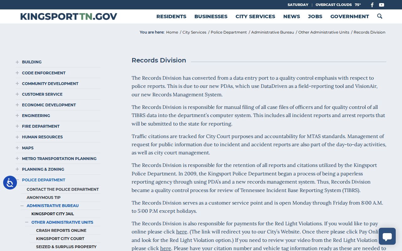The width and height of the screenshot is (402, 251).
Task: Expand the Human Resources section
Action: point(17,137)
